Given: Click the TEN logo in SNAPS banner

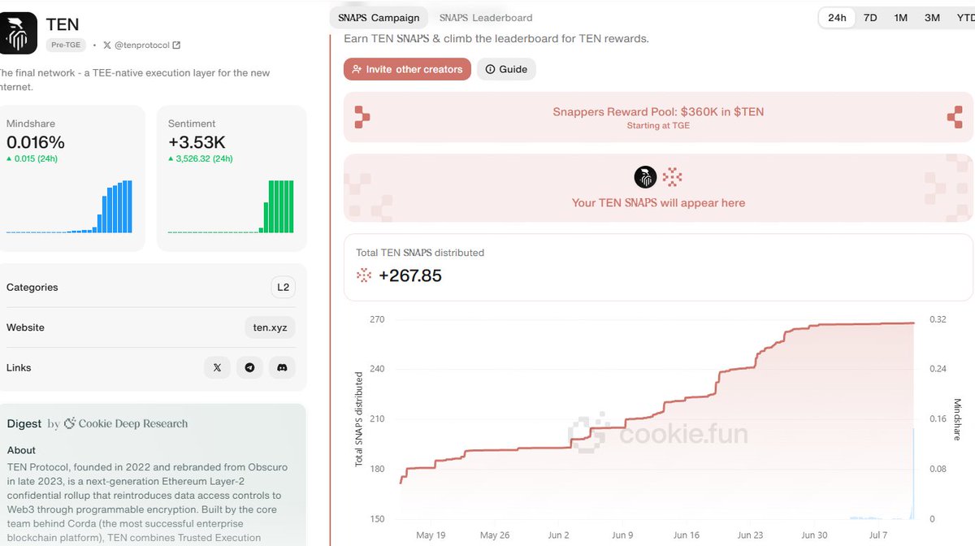Looking at the screenshot, I should coord(645,177).
